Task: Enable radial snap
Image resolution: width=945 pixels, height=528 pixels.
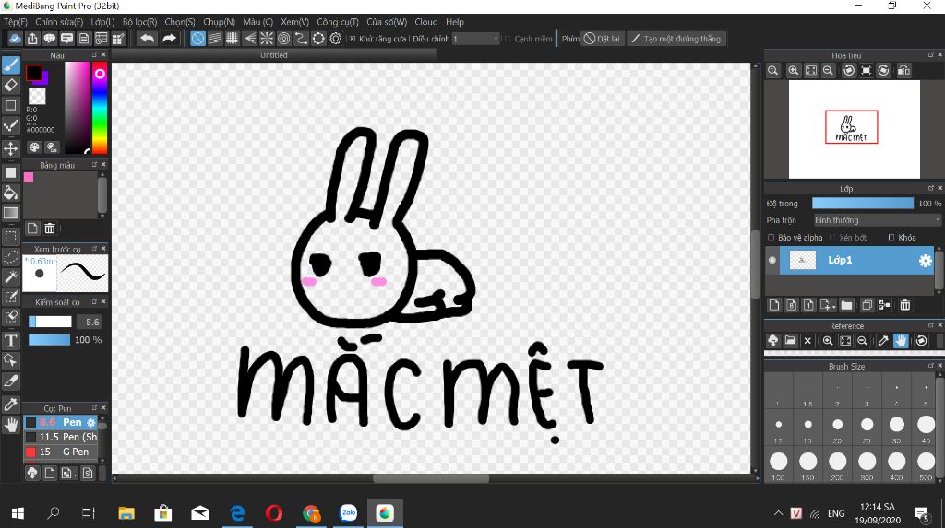Action: tap(267, 39)
